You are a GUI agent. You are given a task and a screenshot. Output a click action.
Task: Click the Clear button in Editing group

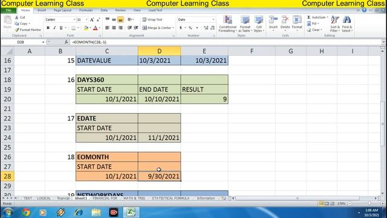pyautogui.click(x=314, y=30)
